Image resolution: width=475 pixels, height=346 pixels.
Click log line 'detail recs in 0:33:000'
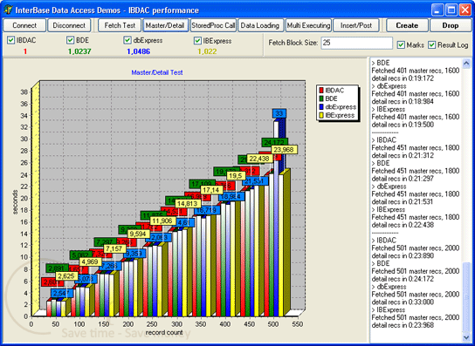[x=403, y=302]
